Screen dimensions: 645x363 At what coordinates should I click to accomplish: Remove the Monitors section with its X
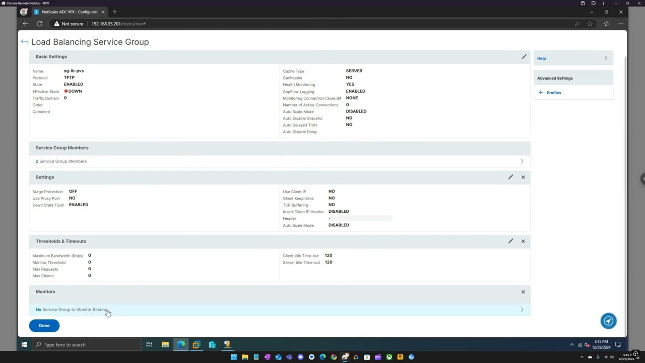pyautogui.click(x=523, y=291)
